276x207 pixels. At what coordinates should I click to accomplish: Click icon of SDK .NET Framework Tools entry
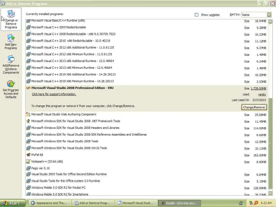coord(28,121)
